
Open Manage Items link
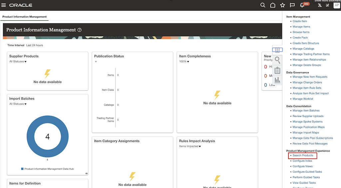[301, 27]
